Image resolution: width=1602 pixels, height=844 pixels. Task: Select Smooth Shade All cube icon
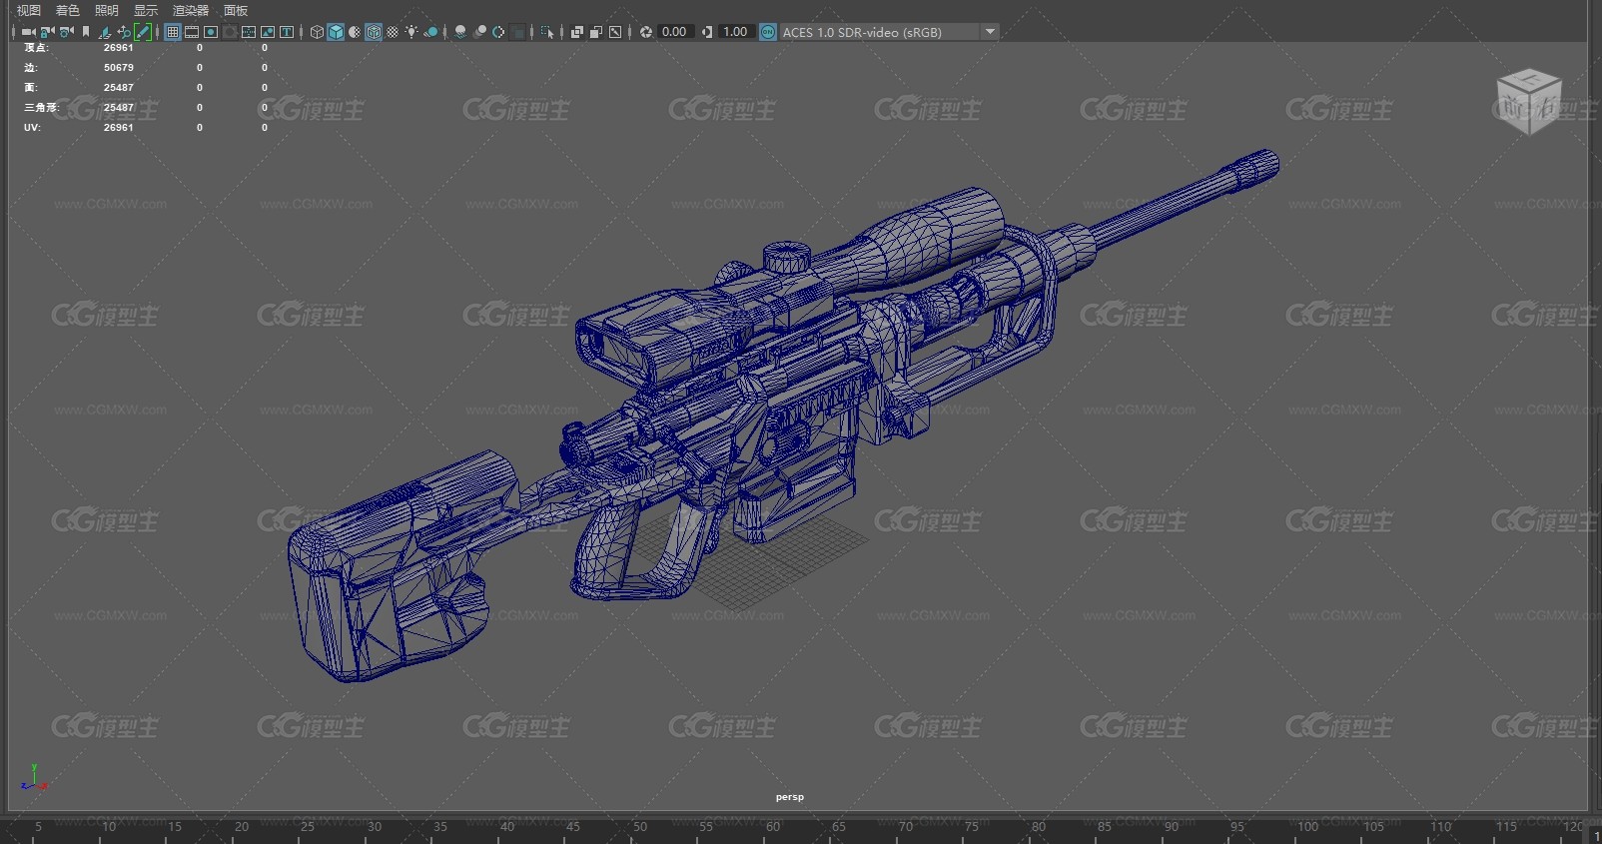336,32
